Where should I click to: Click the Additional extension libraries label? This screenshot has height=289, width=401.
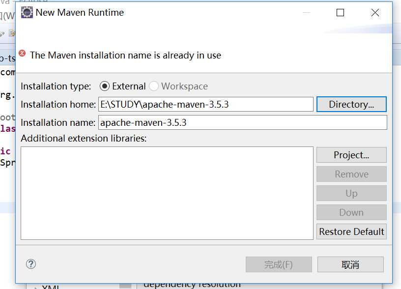[x=84, y=139]
